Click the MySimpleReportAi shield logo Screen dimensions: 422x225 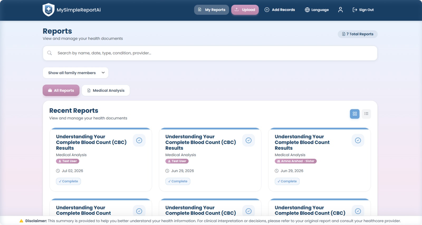49,10
